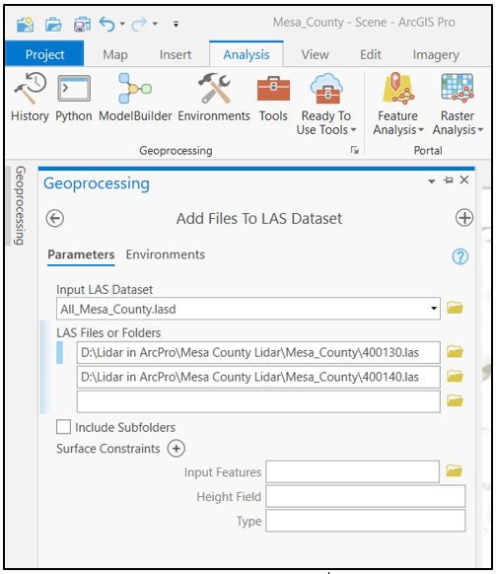Click the docked Geoprocessing side tab
The width and height of the screenshot is (496, 574).
(20, 206)
